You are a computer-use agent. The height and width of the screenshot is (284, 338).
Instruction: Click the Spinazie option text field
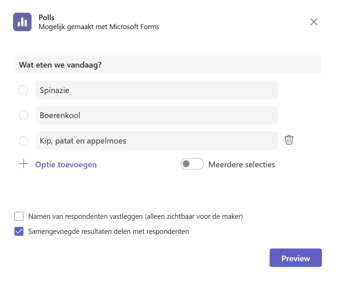click(156, 90)
